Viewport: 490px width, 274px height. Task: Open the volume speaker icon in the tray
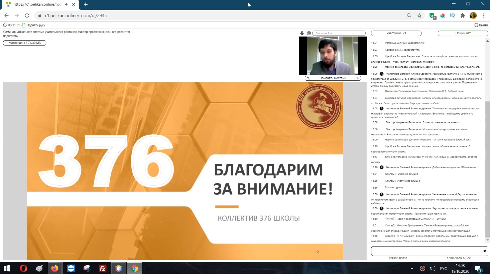pyautogui.click(x=433, y=268)
